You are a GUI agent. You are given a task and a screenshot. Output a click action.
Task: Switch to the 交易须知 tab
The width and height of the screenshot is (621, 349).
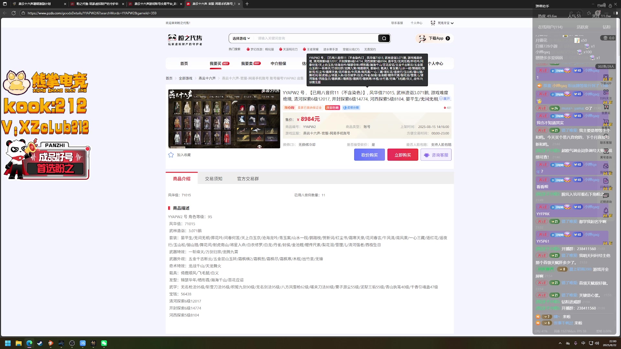click(x=213, y=178)
